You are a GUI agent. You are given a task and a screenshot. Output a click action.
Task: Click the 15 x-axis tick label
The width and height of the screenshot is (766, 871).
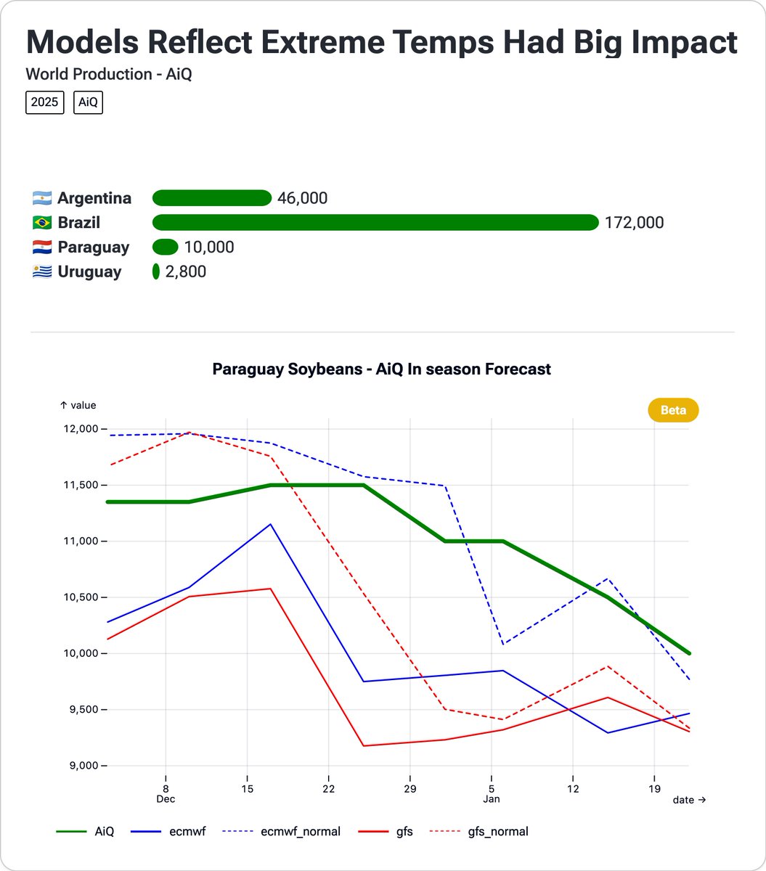(247, 789)
